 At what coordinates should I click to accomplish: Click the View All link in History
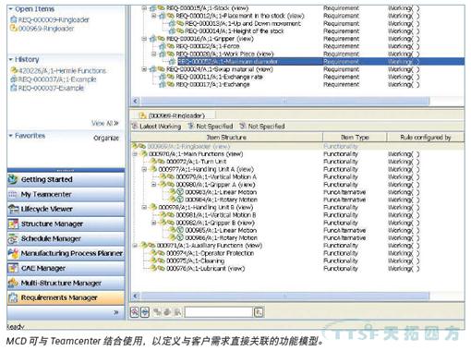(x=105, y=123)
